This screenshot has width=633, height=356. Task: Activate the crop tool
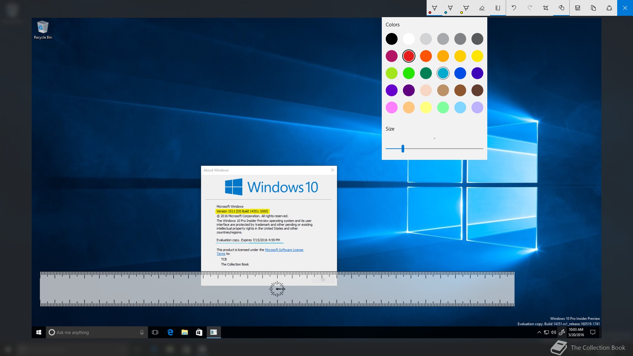546,8
